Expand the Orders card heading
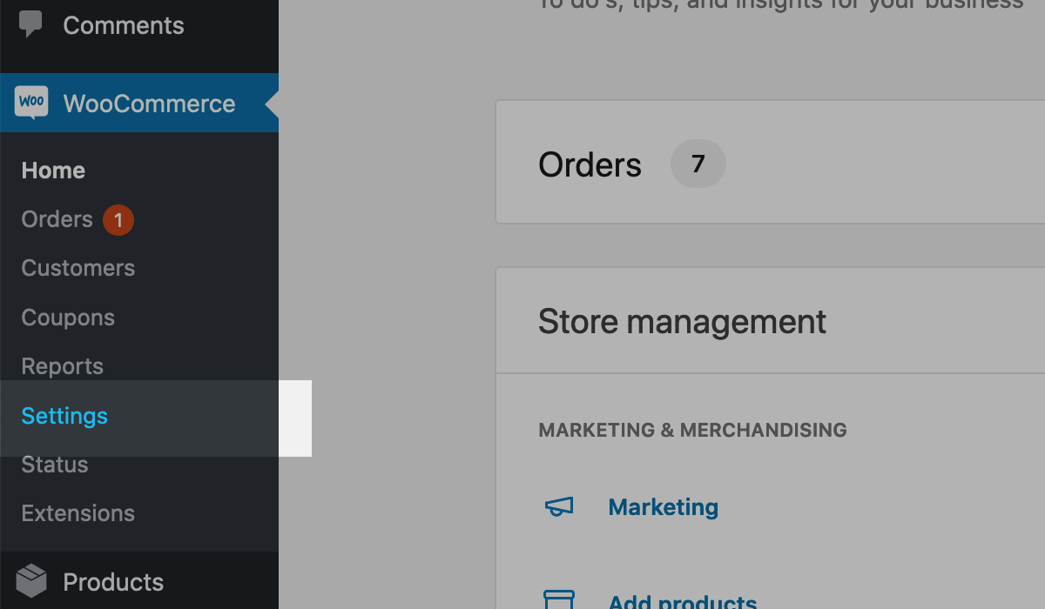Image resolution: width=1045 pixels, height=609 pixels. (x=590, y=165)
